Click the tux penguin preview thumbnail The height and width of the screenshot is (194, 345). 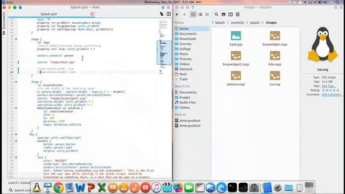pyautogui.click(x=323, y=44)
